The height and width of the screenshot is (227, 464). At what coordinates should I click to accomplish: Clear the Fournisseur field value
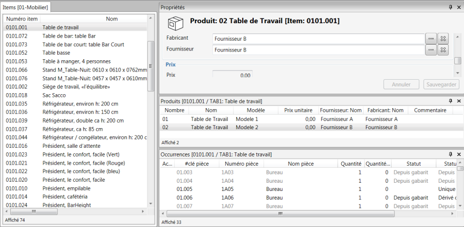pos(443,49)
